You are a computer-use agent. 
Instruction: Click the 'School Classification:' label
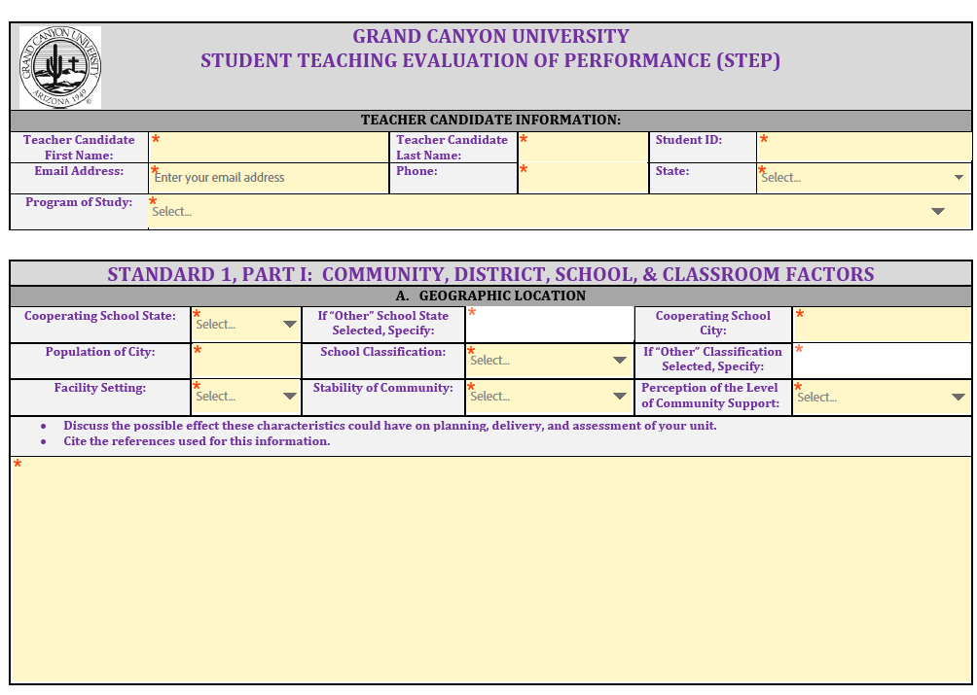(383, 352)
